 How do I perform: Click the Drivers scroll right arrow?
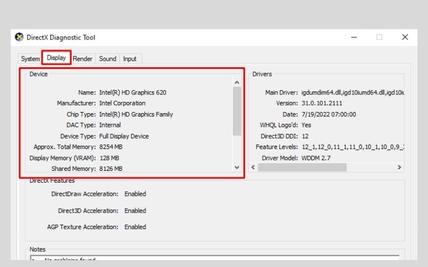pyautogui.click(x=399, y=167)
